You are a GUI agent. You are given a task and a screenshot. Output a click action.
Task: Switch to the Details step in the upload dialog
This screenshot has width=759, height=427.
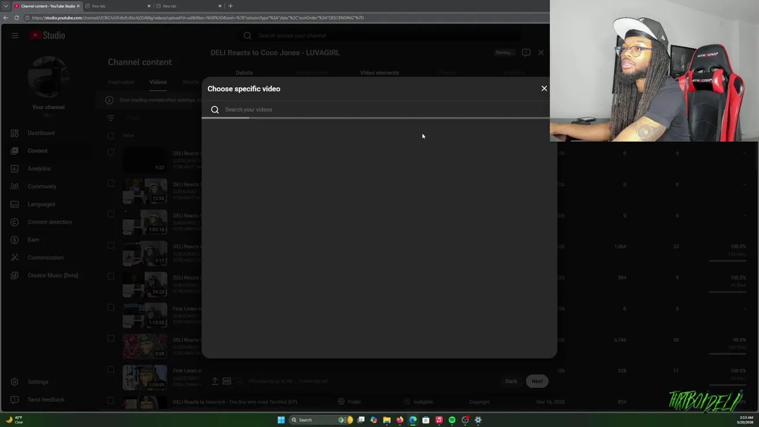click(x=244, y=72)
